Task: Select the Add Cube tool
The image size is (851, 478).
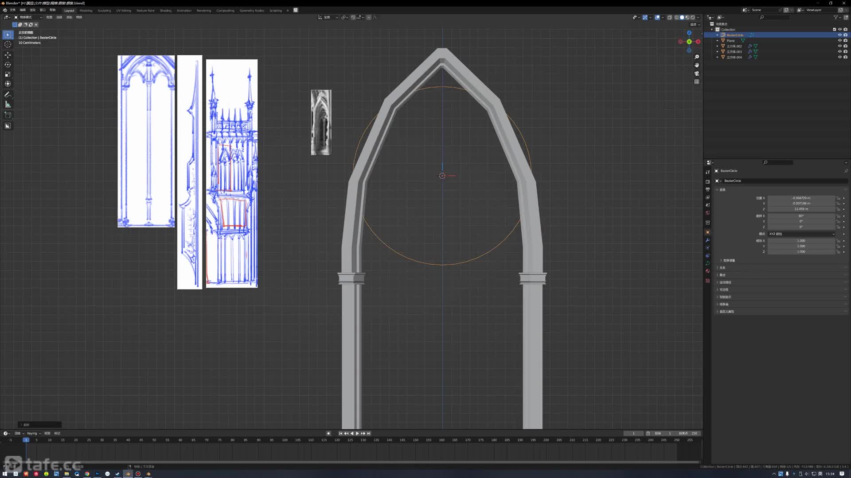Action: pyautogui.click(x=8, y=115)
